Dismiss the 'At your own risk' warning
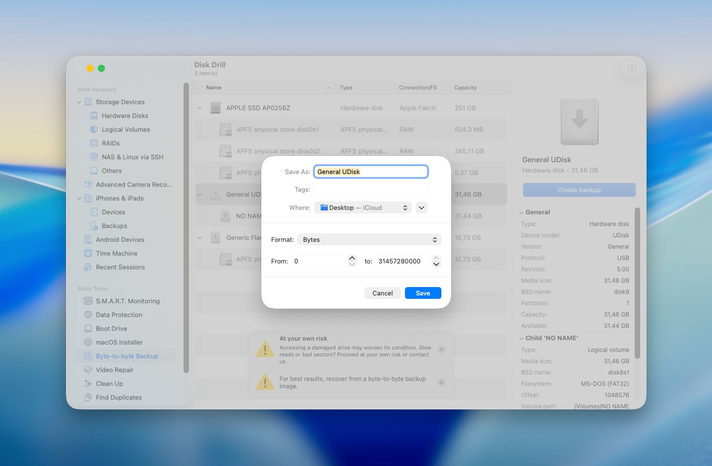The width and height of the screenshot is (712, 466). [441, 349]
